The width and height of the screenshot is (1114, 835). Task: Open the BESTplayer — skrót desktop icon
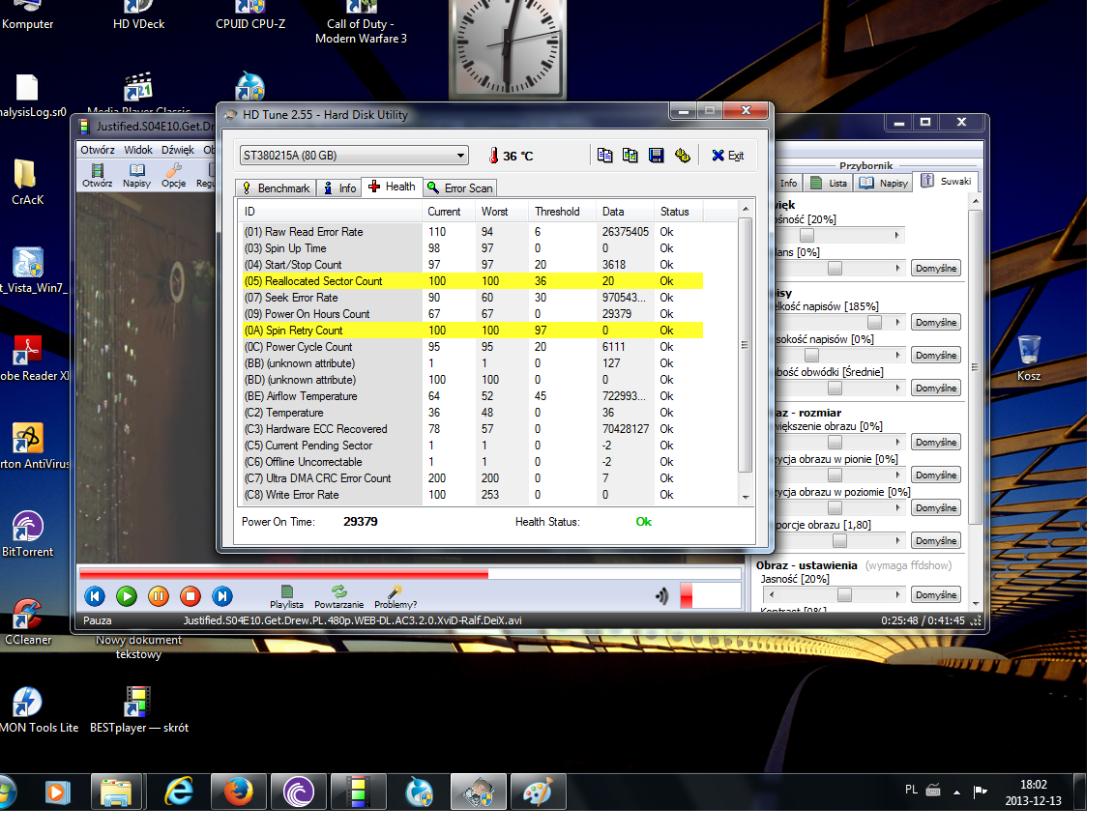click(x=138, y=710)
